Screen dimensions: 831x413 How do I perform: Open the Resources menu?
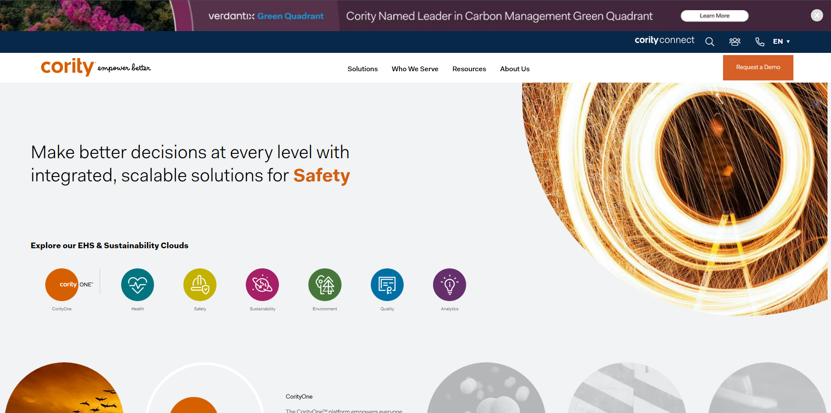pos(469,69)
